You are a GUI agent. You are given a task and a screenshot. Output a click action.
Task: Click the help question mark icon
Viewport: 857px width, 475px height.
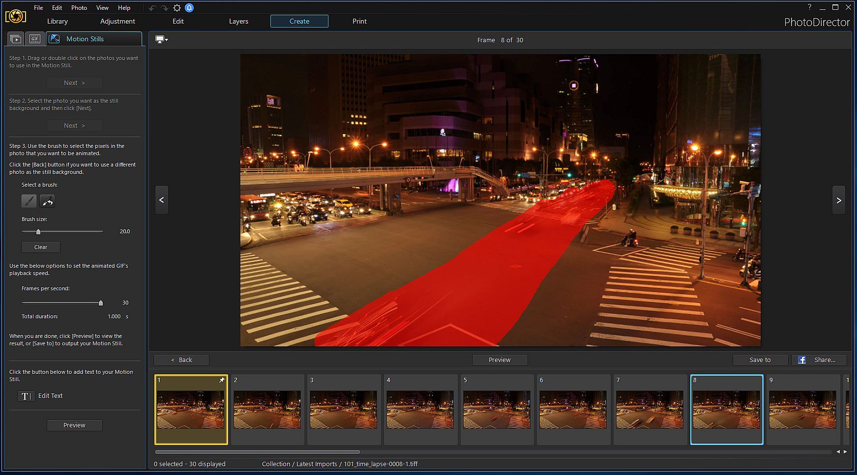[809, 7]
